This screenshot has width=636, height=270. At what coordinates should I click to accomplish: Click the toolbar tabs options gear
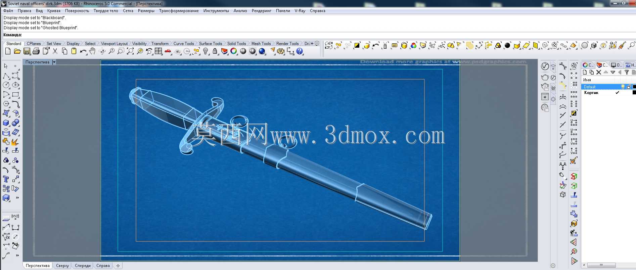tap(317, 43)
